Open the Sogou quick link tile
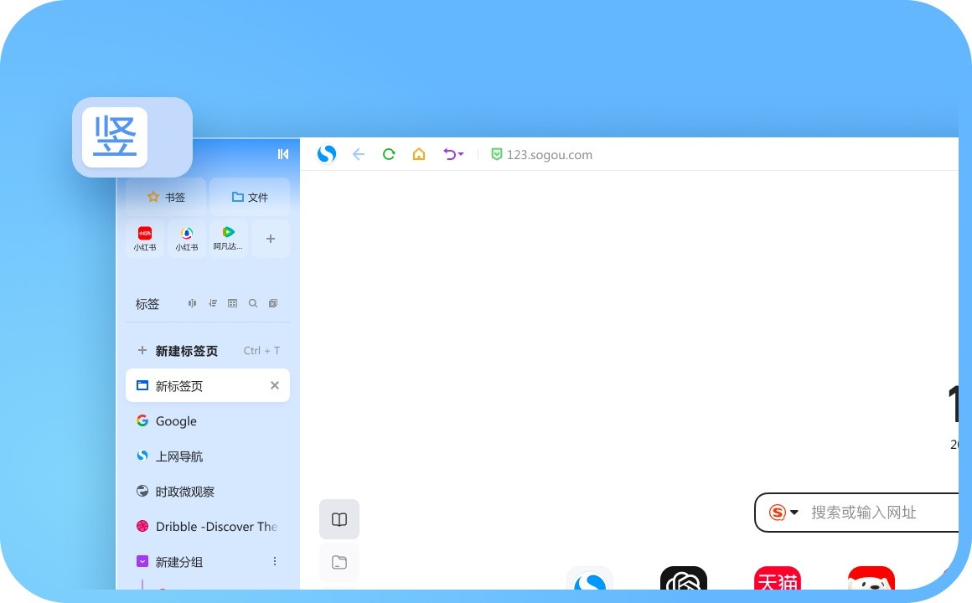Screen dimensions: 972x603 point(590,578)
